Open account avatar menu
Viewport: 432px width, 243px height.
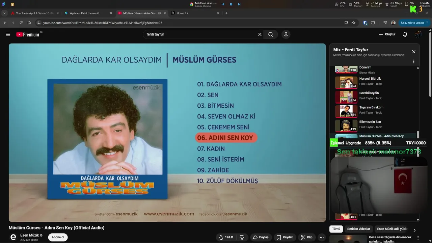click(418, 34)
